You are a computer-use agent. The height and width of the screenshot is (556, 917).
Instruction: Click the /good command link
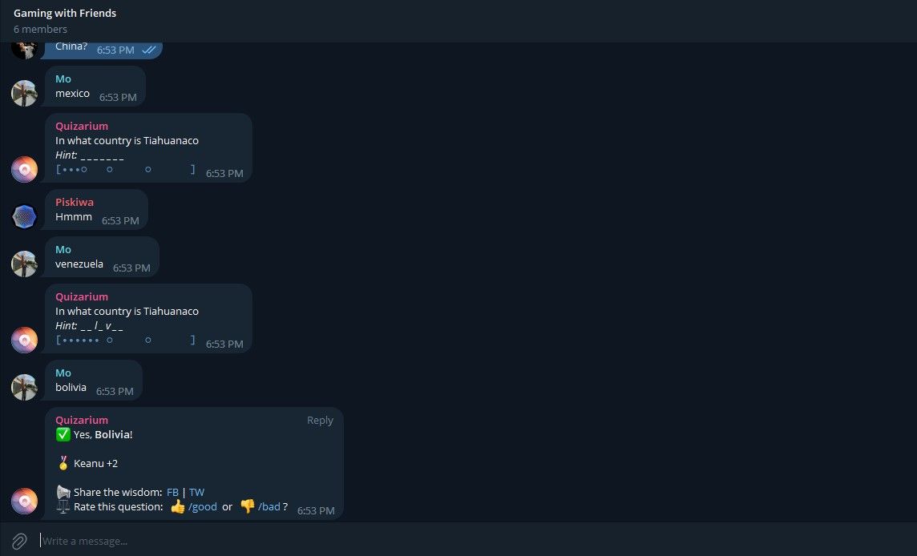pyautogui.click(x=202, y=507)
